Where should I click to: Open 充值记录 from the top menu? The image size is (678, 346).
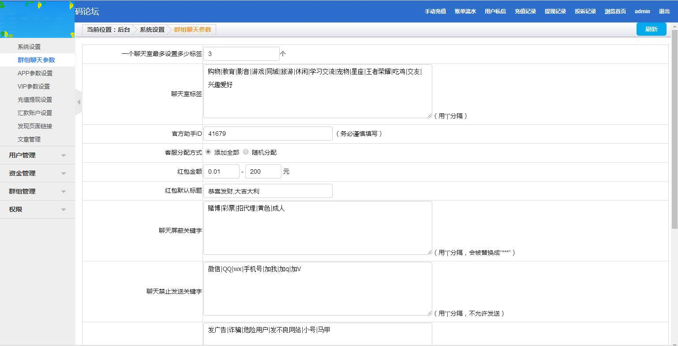525,11
